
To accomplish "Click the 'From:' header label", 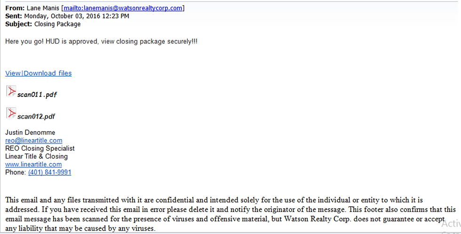I will (15, 8).
